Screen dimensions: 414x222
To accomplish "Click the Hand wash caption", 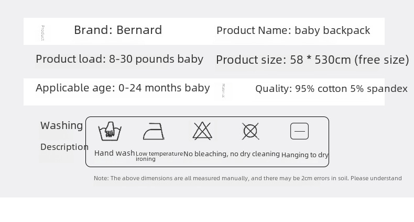I will 115,153.
